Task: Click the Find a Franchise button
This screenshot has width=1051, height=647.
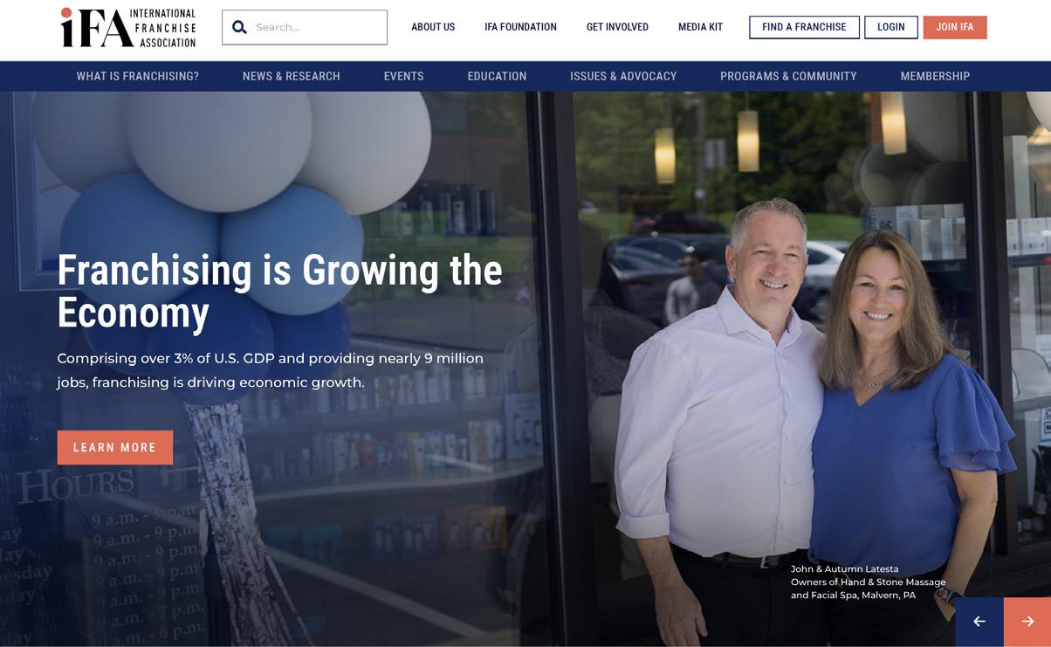Action: (804, 27)
